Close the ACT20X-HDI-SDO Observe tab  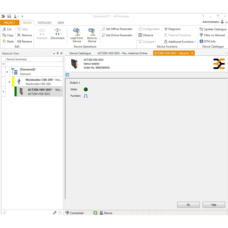point(192,53)
